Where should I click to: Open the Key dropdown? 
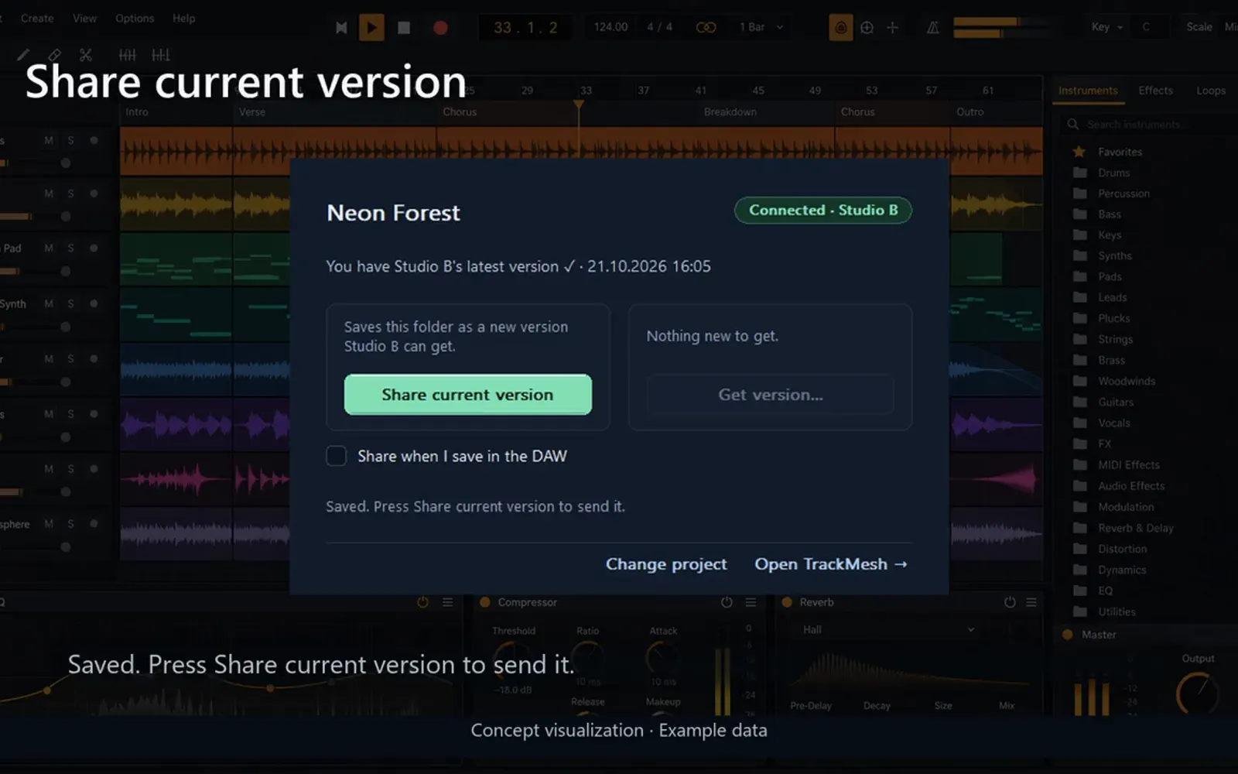[x=1107, y=27]
